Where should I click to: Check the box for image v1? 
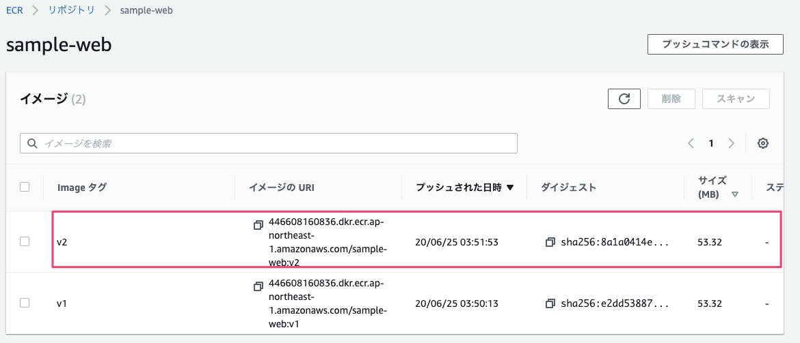tap(25, 302)
